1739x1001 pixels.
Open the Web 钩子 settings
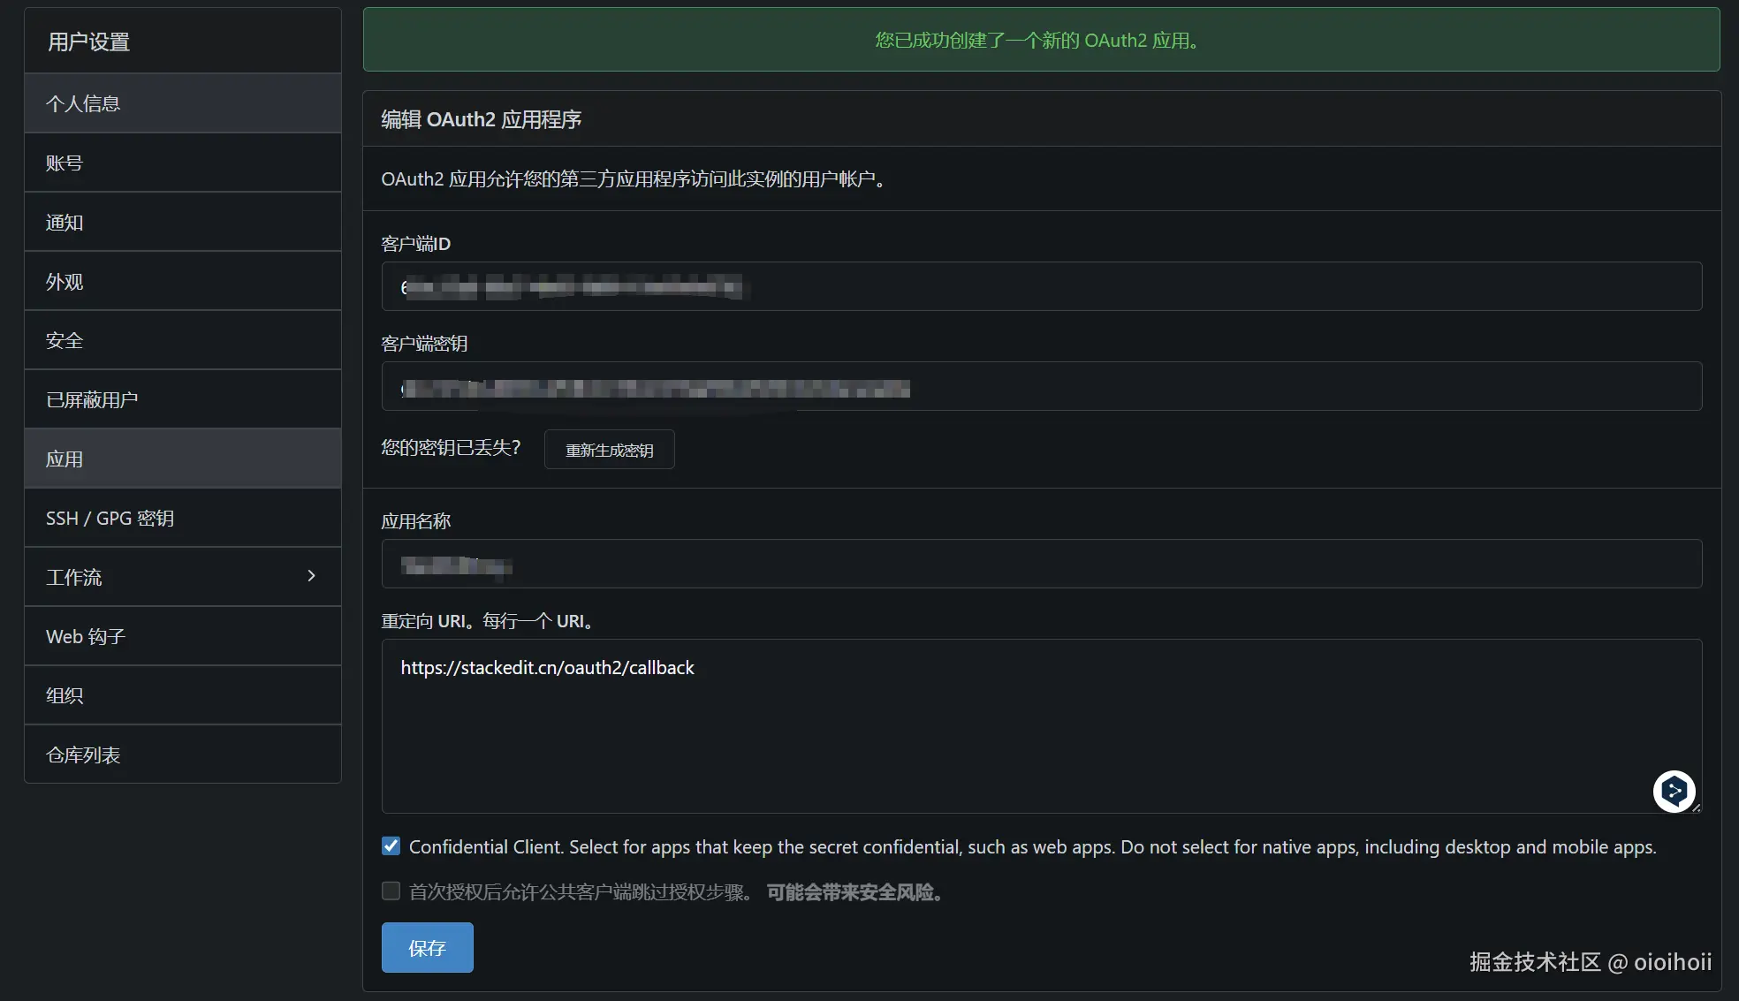(x=86, y=636)
